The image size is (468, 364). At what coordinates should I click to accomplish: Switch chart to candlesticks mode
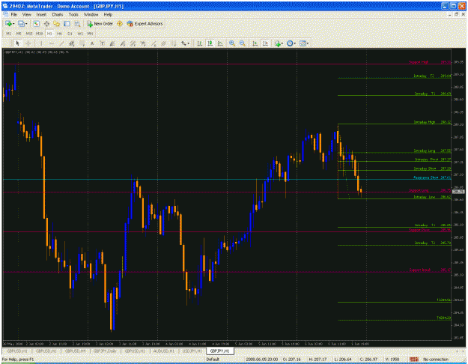[210, 43]
